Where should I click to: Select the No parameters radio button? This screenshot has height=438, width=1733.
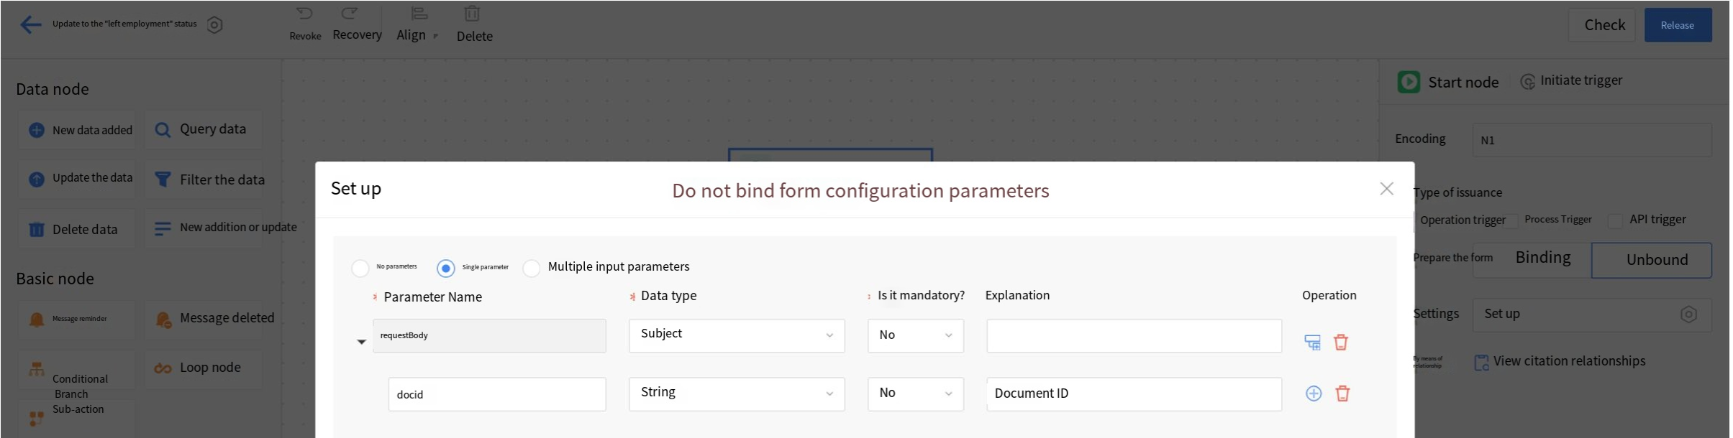(360, 269)
